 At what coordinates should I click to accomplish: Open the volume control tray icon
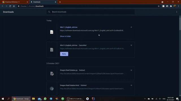coord(160,99)
